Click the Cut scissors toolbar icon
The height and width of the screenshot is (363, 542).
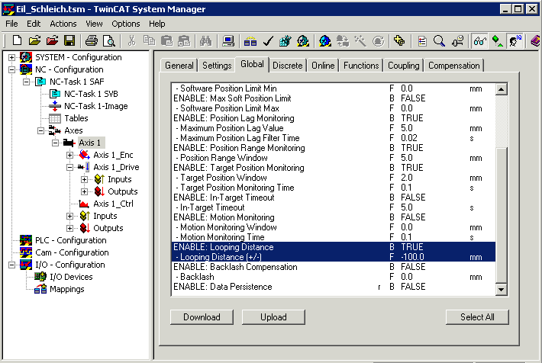(131, 40)
